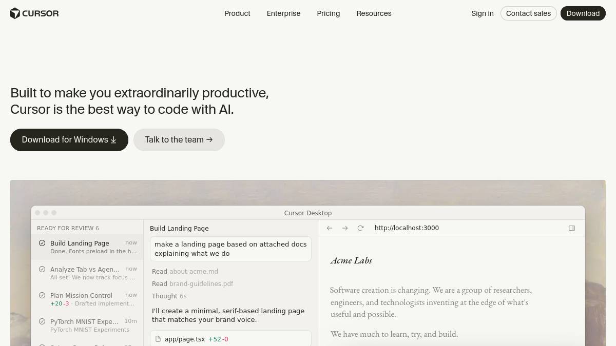Click the Contact sales button
The width and height of the screenshot is (616, 346).
(x=528, y=13)
